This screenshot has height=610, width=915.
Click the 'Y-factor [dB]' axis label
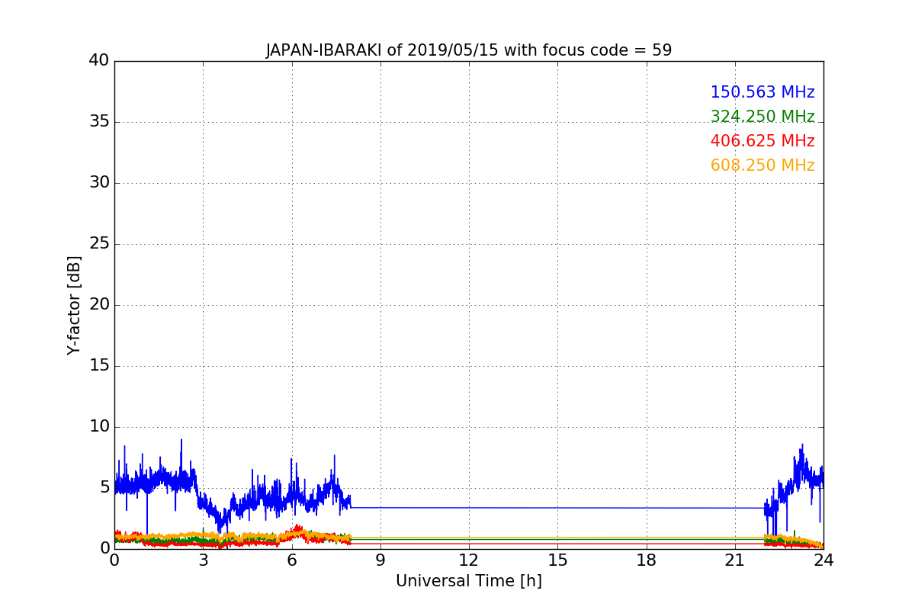pos(74,305)
